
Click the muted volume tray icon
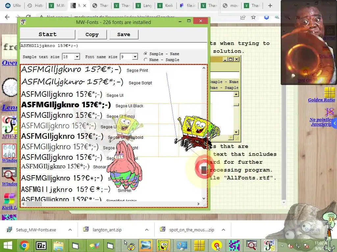coord(290,246)
